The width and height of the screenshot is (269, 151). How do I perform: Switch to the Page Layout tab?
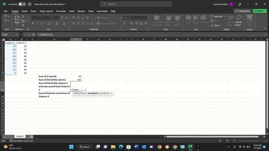(x=46, y=11)
